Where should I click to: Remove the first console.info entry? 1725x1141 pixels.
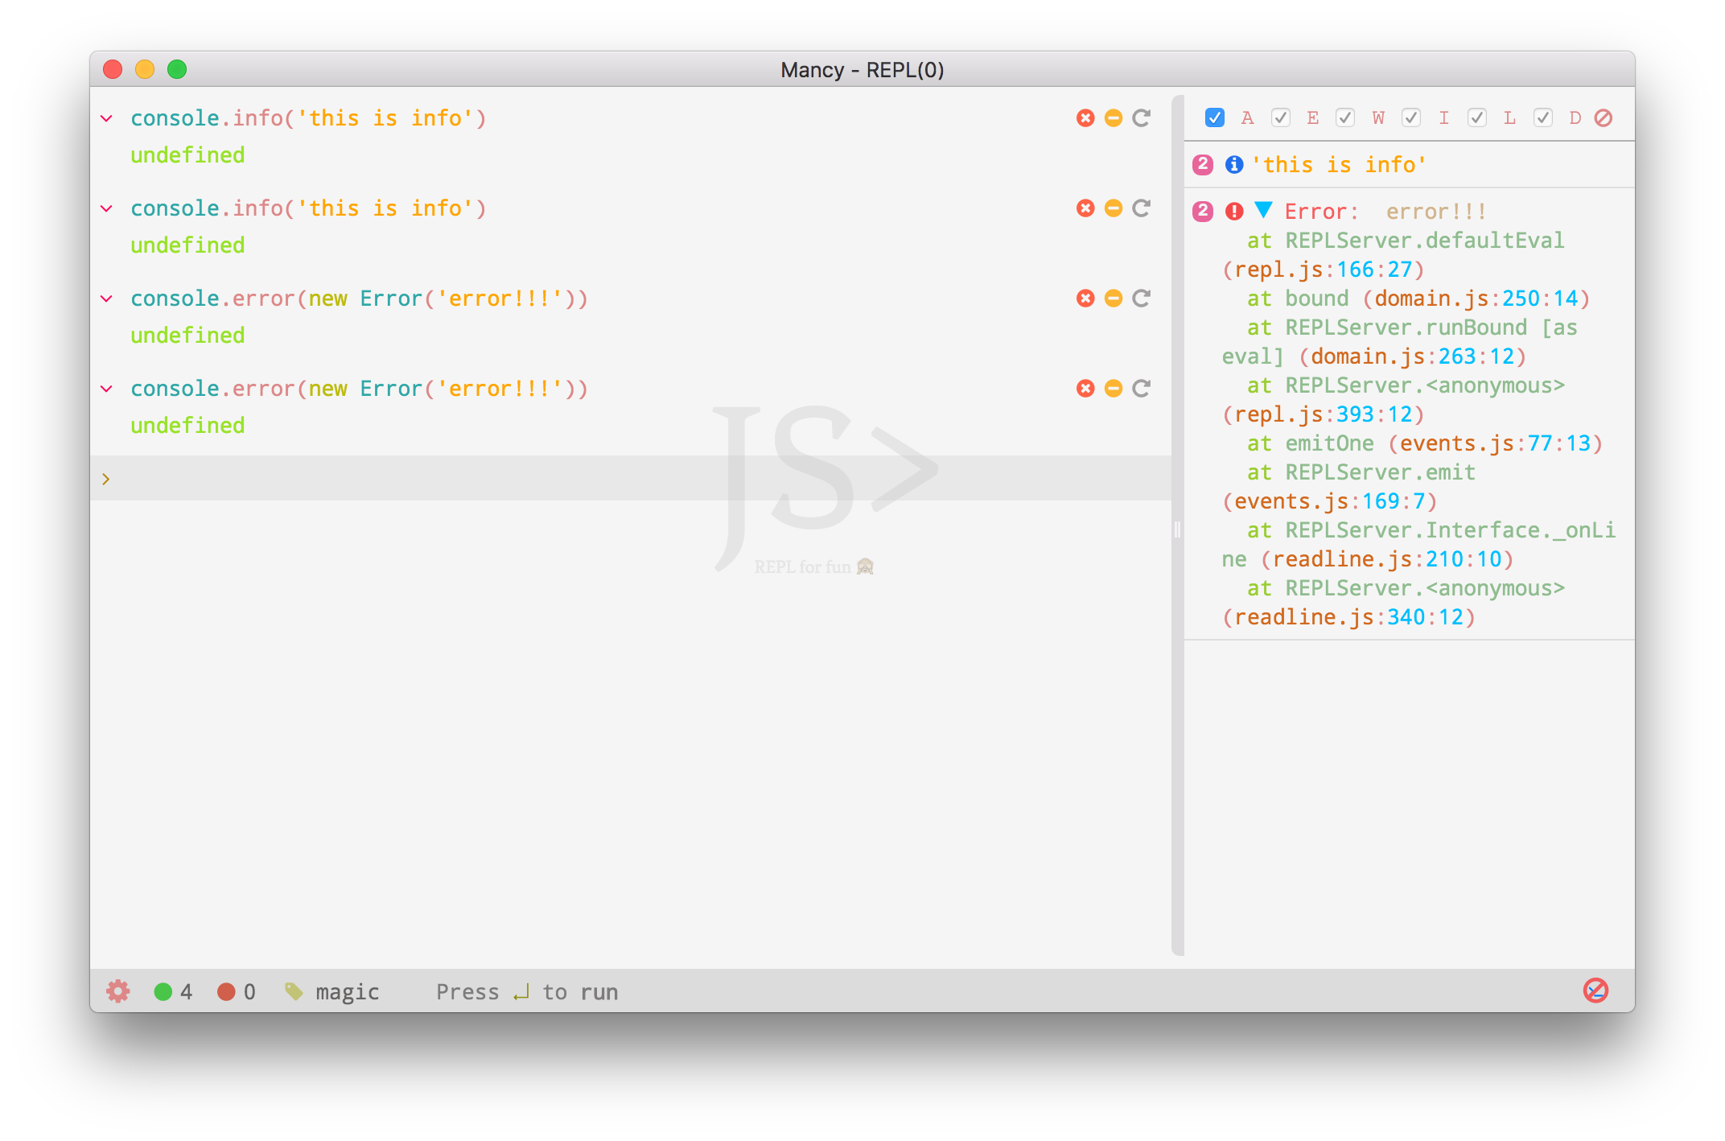coord(1085,118)
